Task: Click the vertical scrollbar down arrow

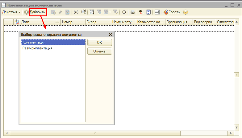Action: tap(236, 128)
